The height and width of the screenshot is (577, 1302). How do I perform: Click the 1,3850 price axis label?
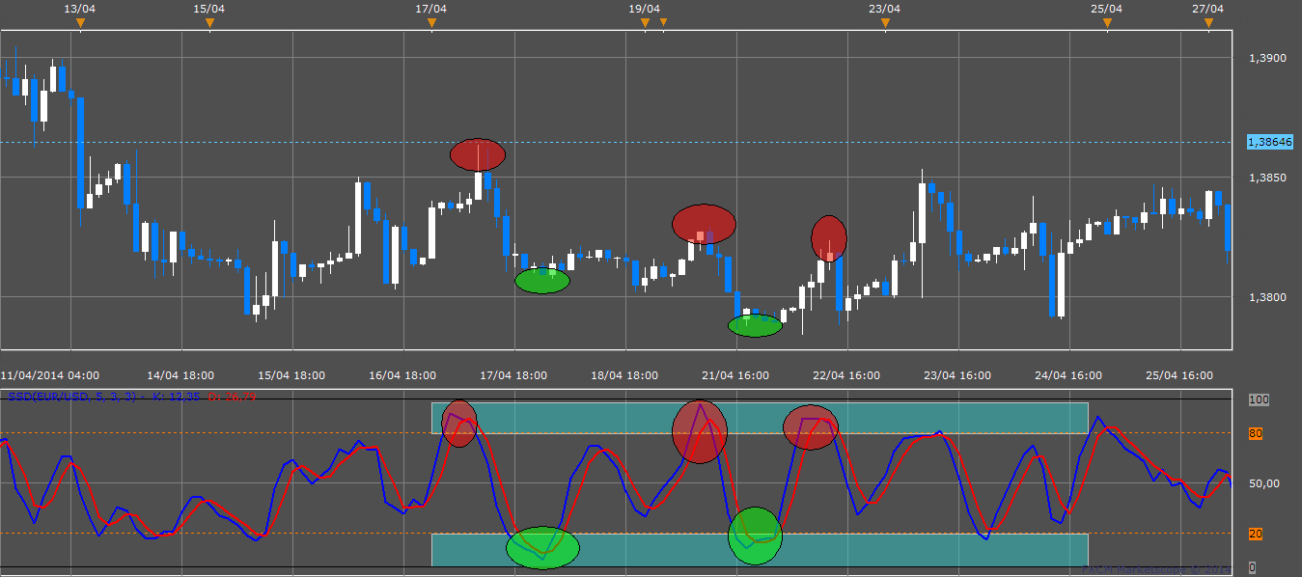point(1267,178)
